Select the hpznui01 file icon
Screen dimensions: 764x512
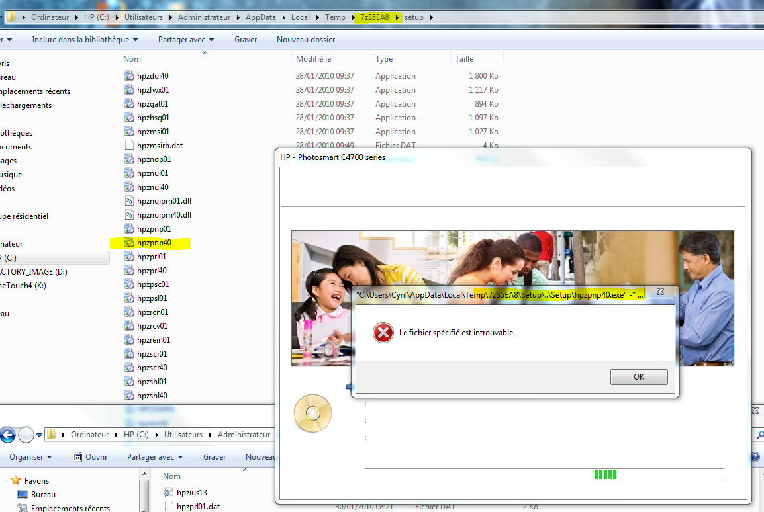(x=129, y=173)
